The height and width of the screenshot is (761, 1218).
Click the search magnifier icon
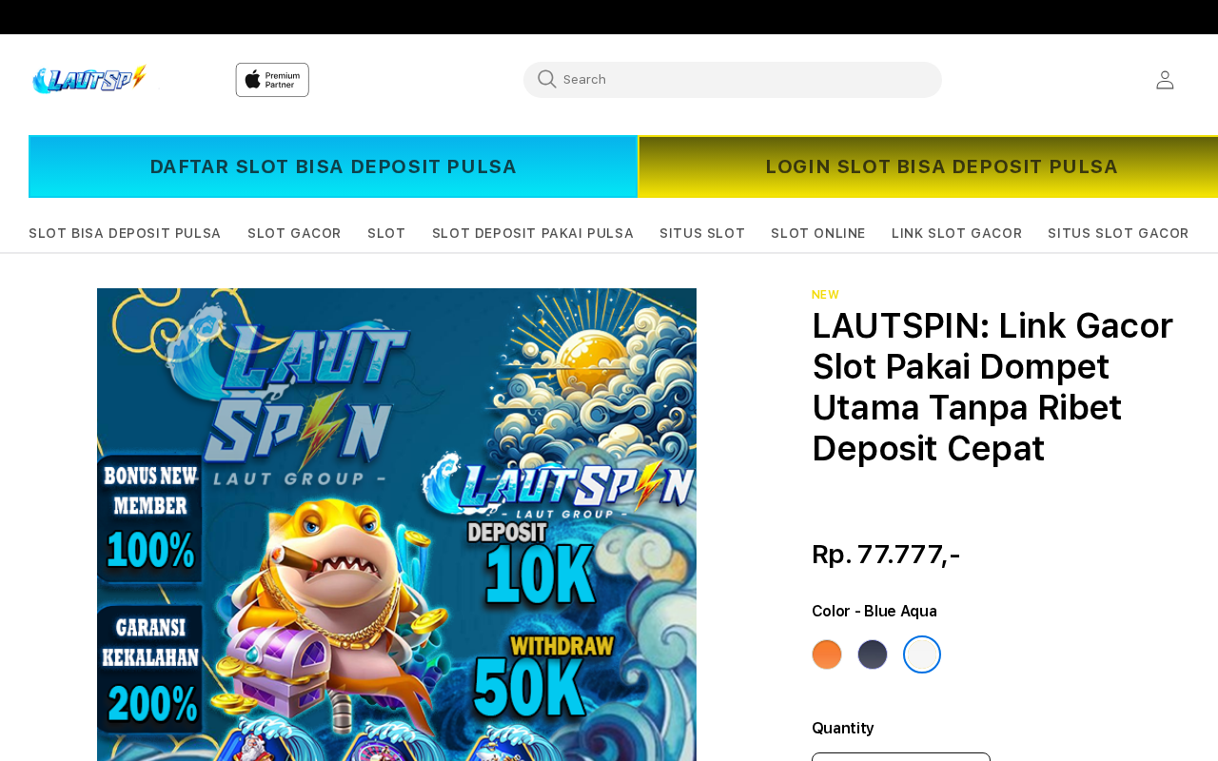(546, 80)
